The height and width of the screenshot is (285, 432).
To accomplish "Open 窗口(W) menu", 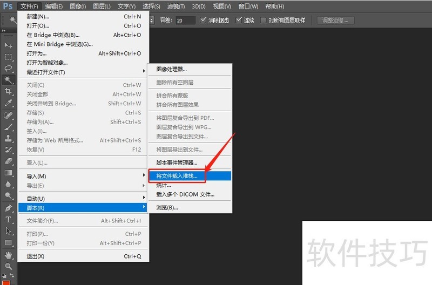I will click(x=248, y=6).
